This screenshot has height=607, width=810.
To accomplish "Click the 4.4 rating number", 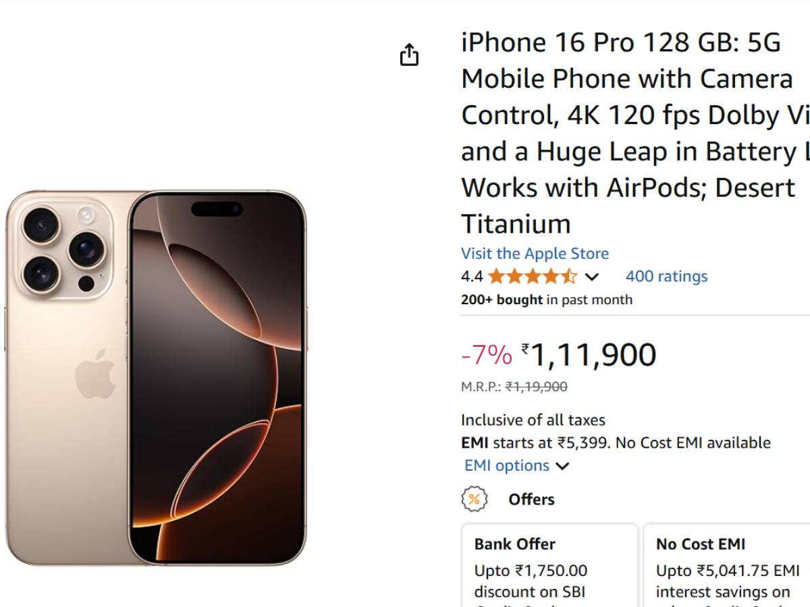I will (x=472, y=277).
